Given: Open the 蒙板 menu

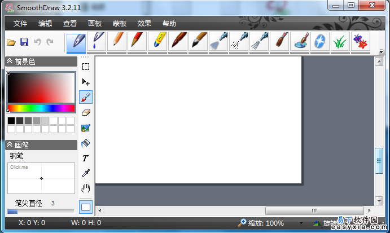Looking at the screenshot, I should pyautogui.click(x=120, y=24).
